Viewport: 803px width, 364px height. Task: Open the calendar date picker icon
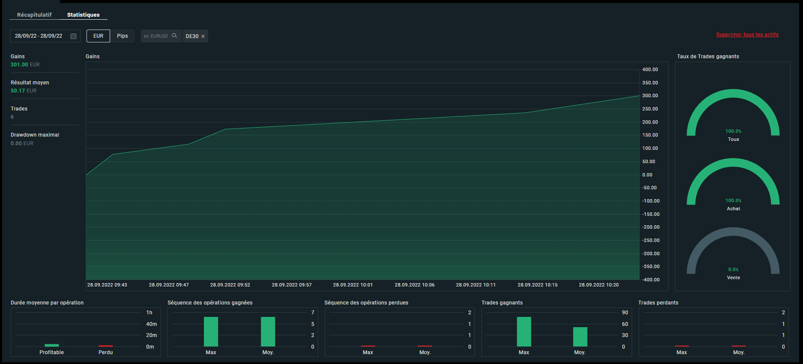click(x=73, y=36)
